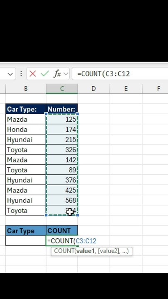Select the cell containing 376
This screenshot has width=168, height=299.
[62, 180]
